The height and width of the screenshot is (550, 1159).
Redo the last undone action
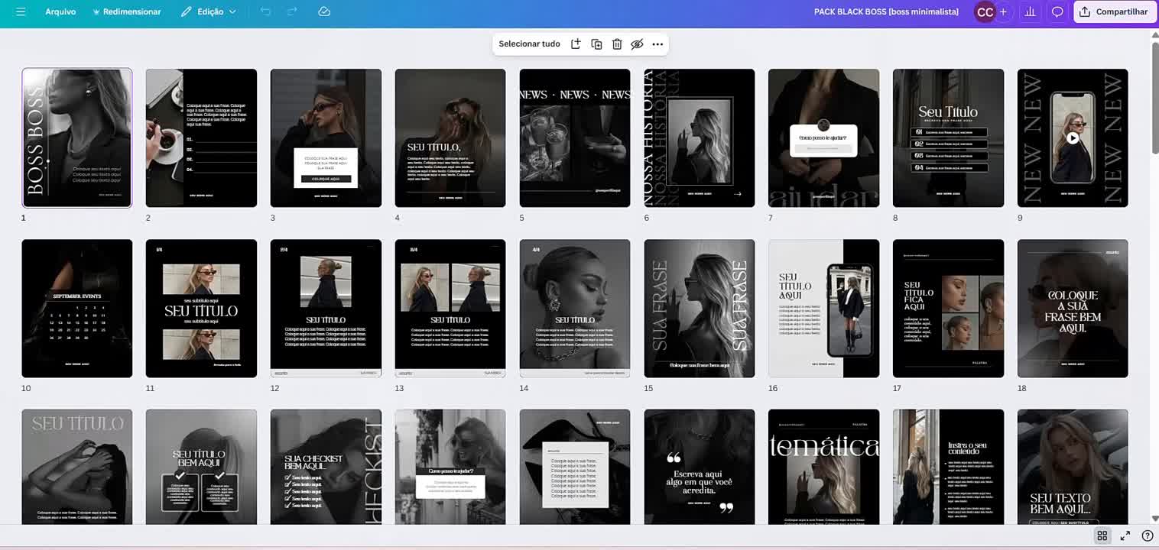tap(292, 12)
